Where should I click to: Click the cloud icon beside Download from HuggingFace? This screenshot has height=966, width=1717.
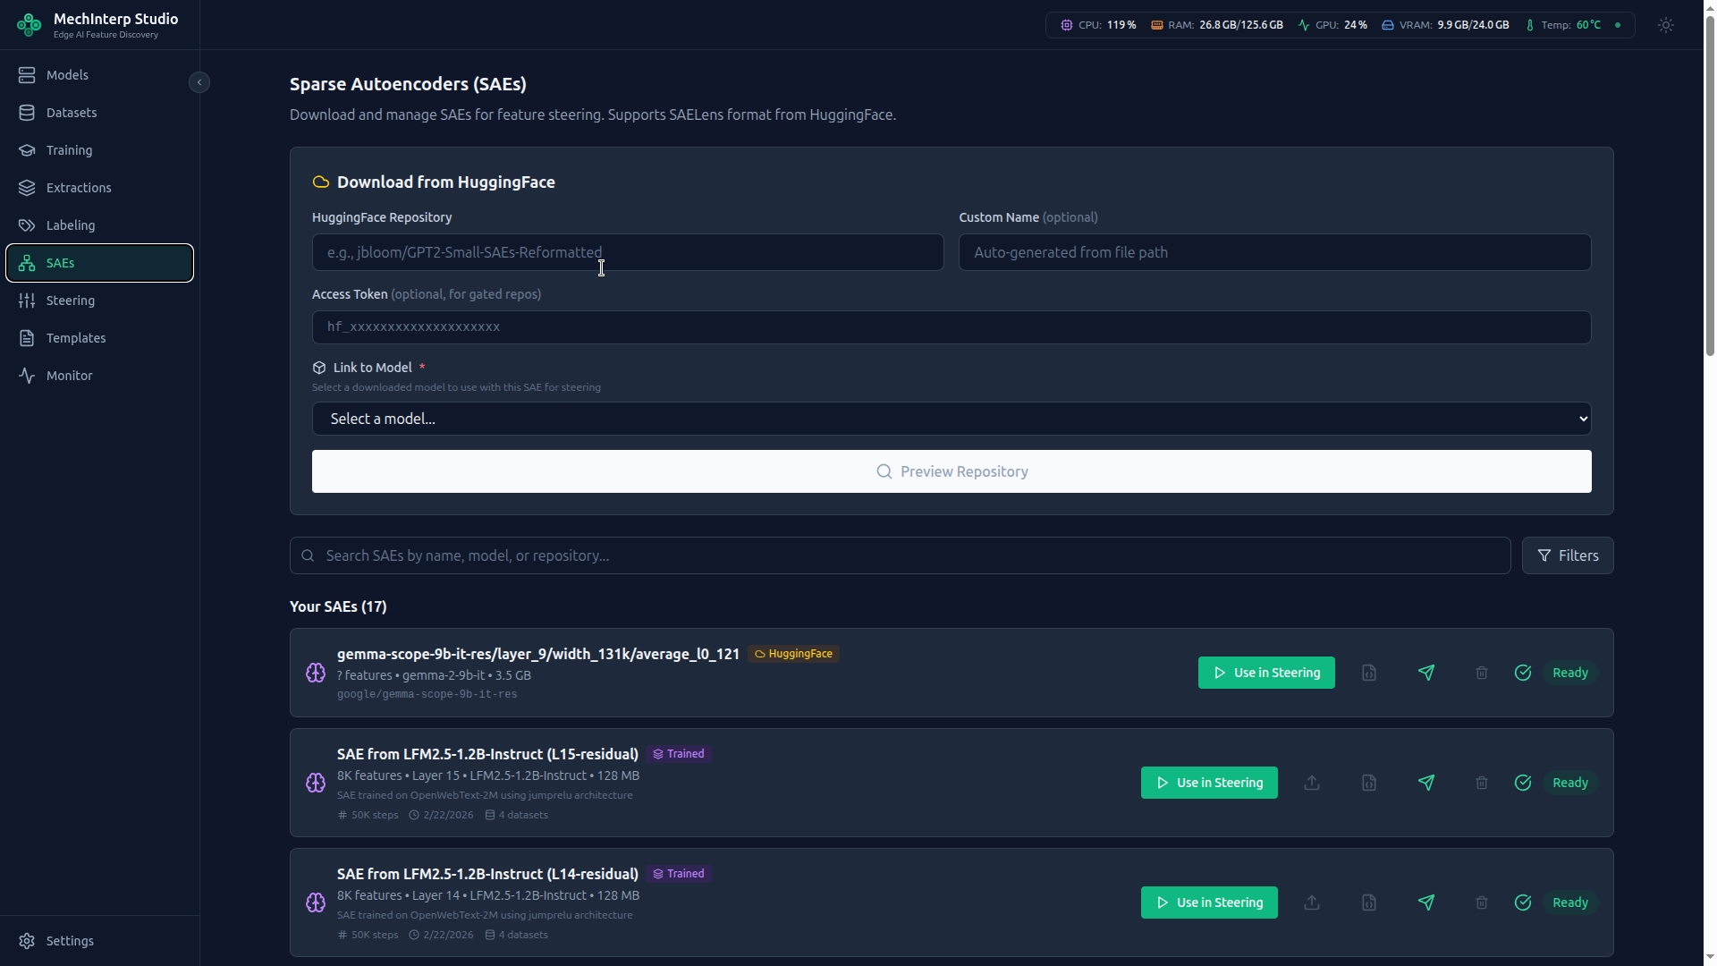[x=320, y=182]
